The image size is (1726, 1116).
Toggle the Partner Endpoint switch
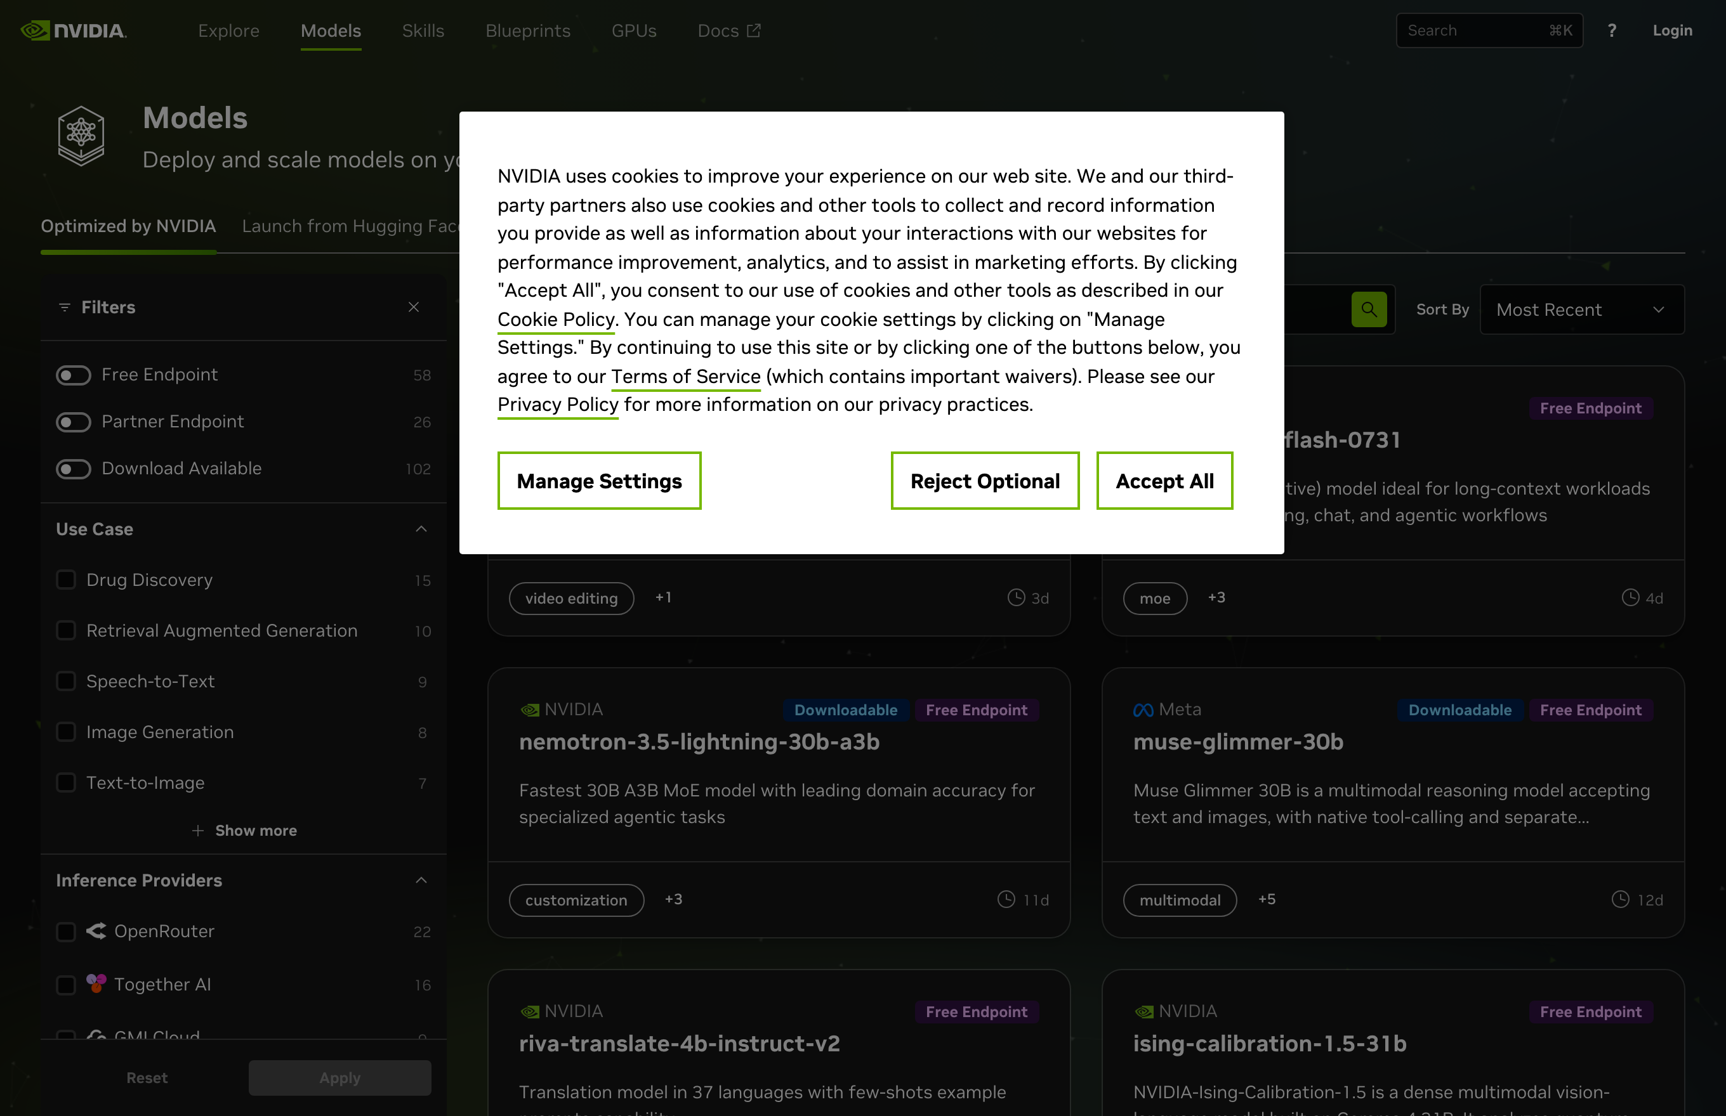(x=73, y=422)
